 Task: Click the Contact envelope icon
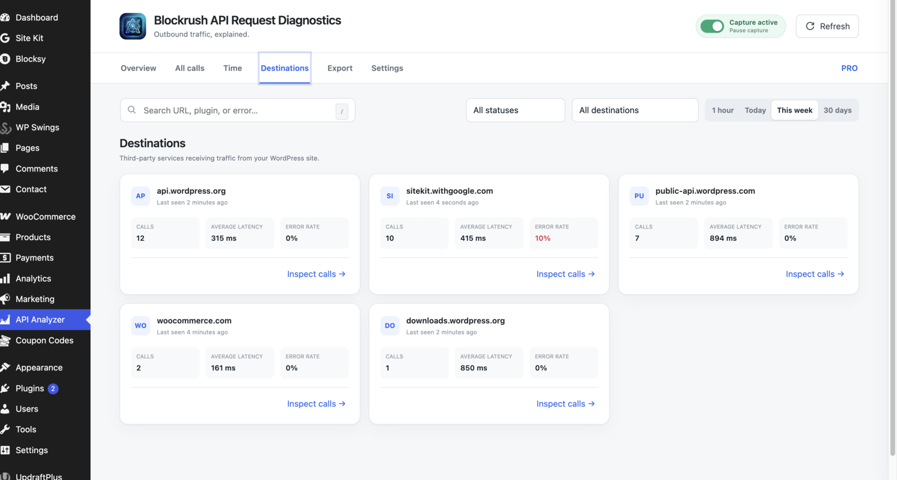[5, 189]
